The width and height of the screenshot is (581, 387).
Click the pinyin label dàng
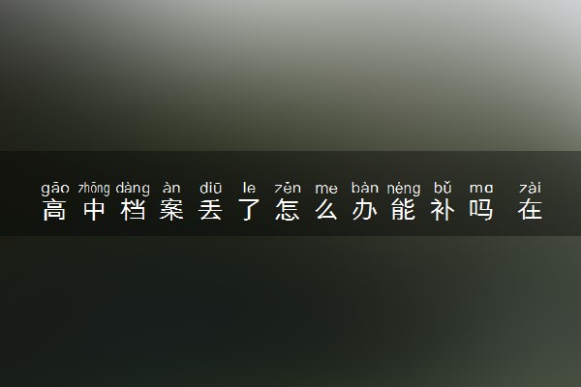coord(133,189)
